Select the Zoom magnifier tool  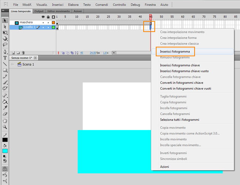(x=5, y=127)
